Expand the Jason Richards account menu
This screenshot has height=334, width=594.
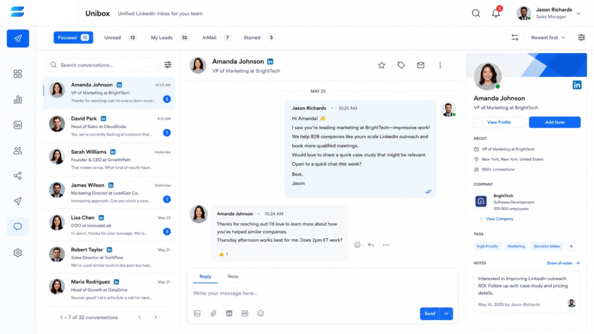click(578, 13)
